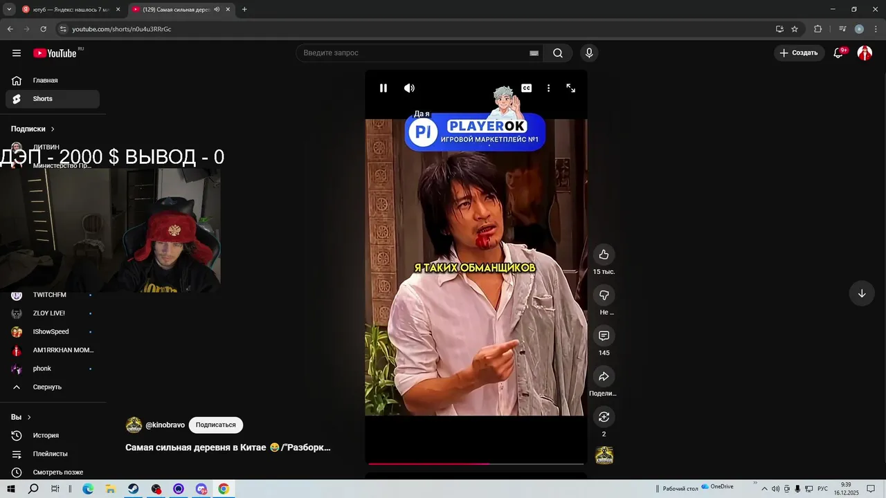Mute the YouTube tab via speaker icon
886x498 pixels.
point(217,10)
